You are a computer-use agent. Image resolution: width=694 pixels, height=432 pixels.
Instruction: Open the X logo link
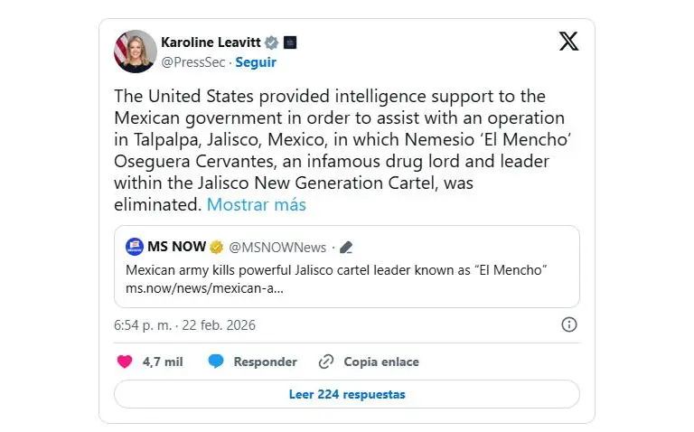[568, 42]
